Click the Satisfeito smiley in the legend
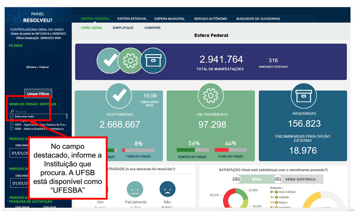The width and height of the screenshot is (357, 215). [277, 197]
